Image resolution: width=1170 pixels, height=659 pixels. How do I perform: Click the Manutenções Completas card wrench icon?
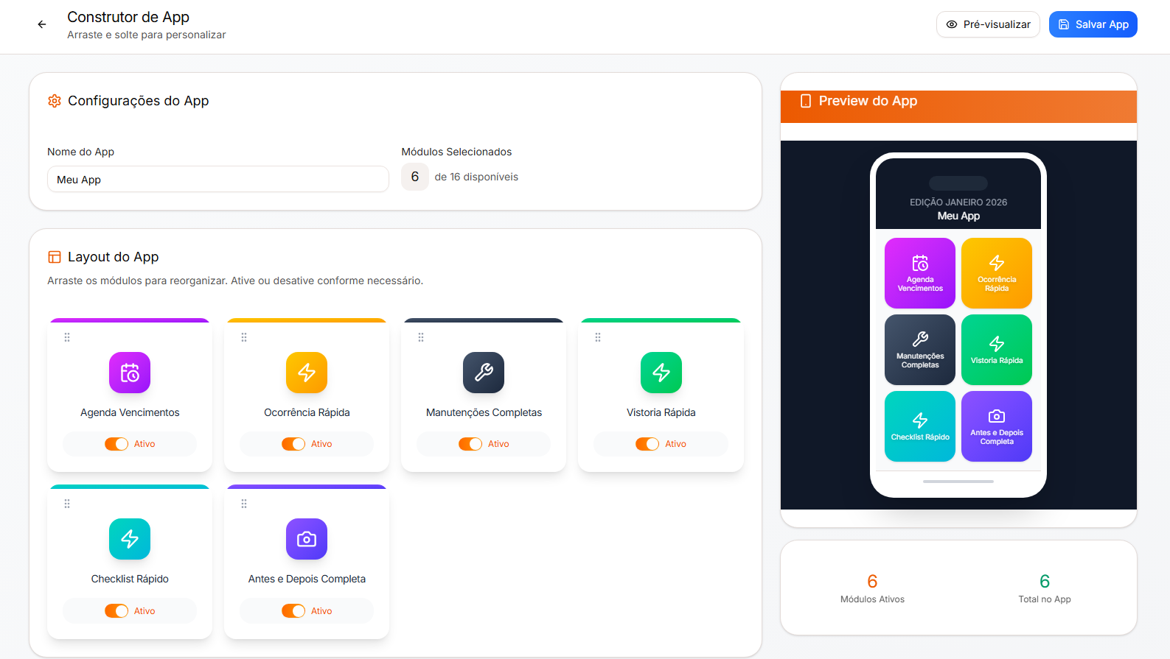(x=484, y=373)
